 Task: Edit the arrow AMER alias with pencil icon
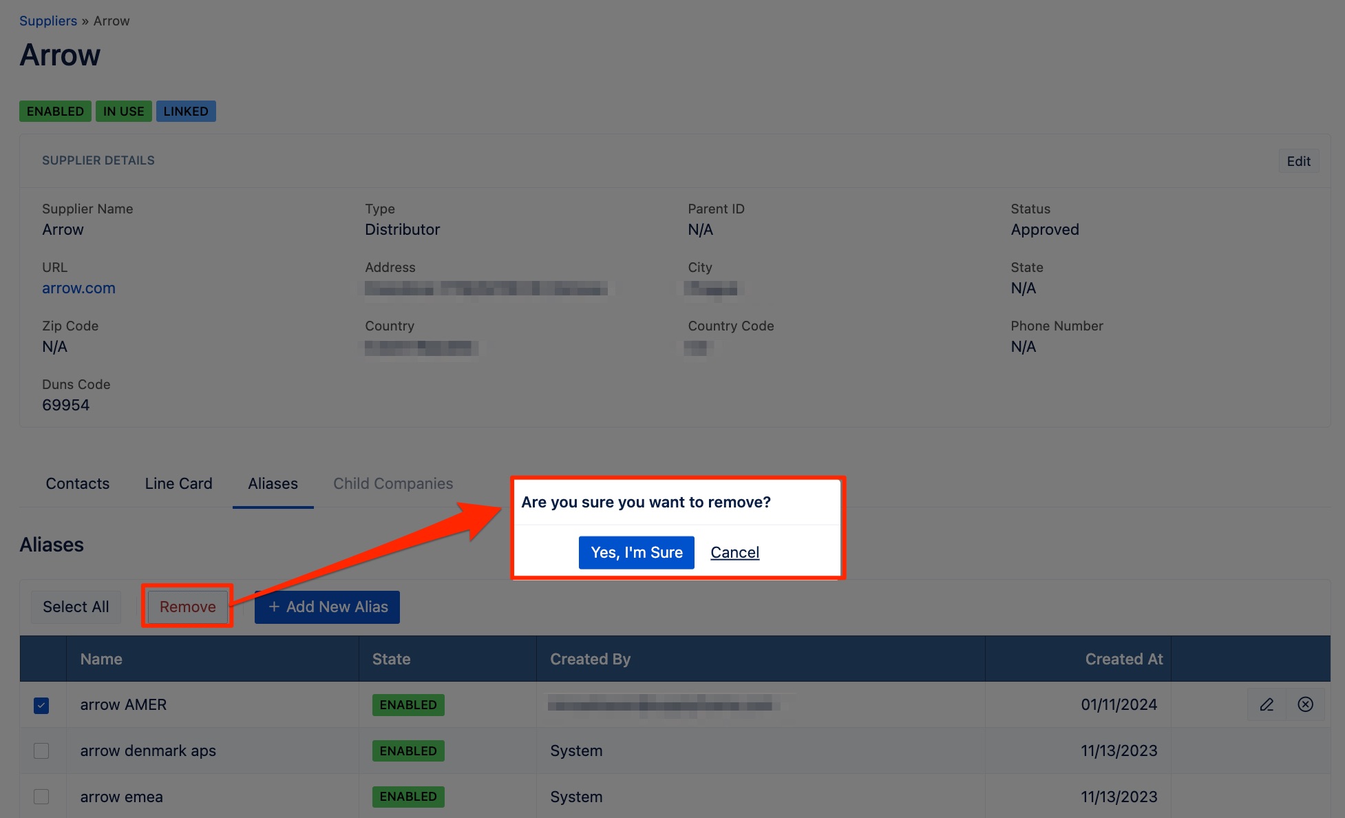1267,704
